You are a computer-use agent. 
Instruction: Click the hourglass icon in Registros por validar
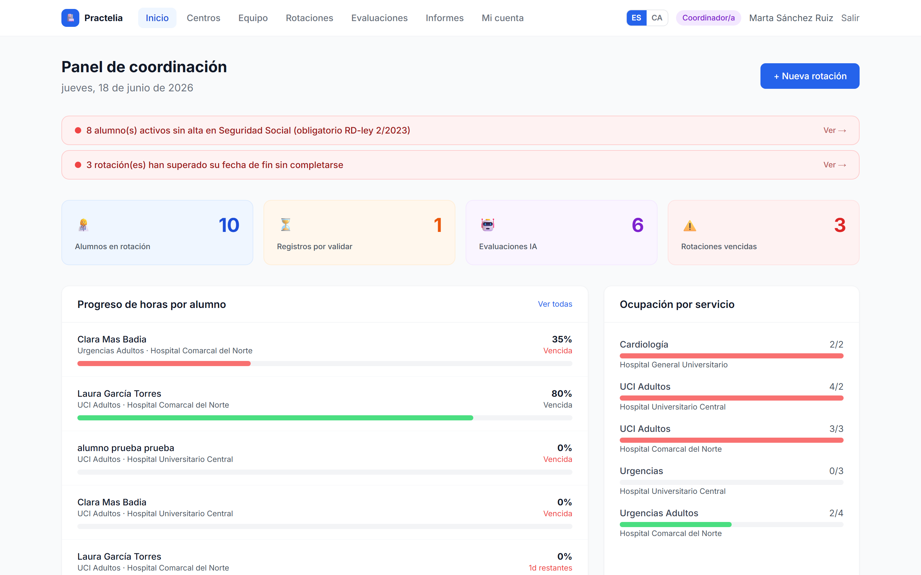[x=286, y=225]
